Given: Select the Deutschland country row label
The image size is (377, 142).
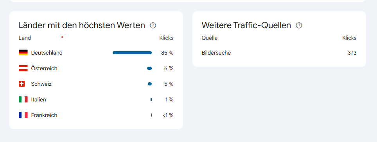Looking at the screenshot, I should tap(47, 53).
